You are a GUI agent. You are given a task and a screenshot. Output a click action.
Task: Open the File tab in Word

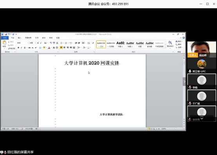click(x=5, y=38)
